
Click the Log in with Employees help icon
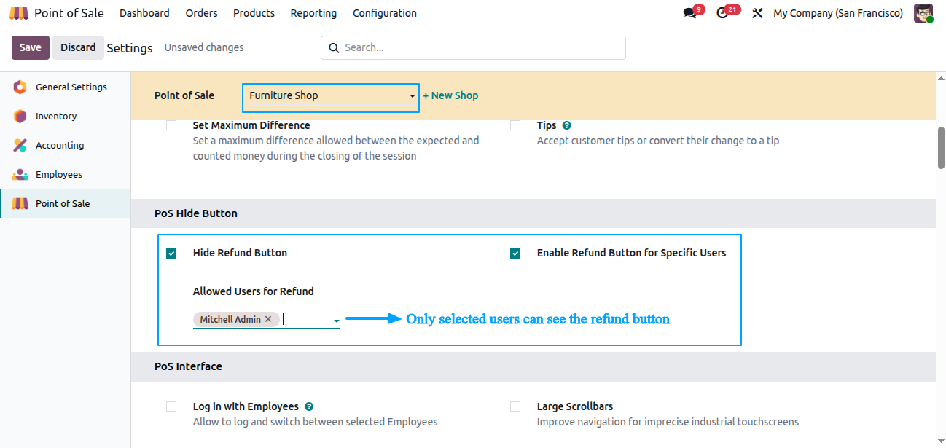pos(309,406)
